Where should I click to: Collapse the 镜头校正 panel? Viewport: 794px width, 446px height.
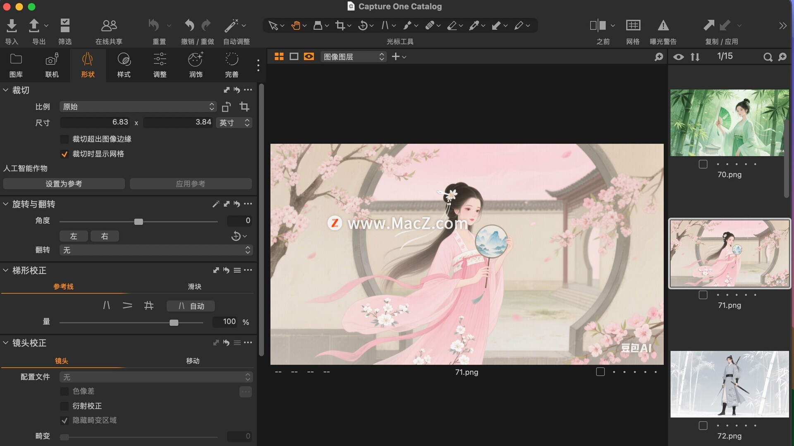pyautogui.click(x=6, y=342)
